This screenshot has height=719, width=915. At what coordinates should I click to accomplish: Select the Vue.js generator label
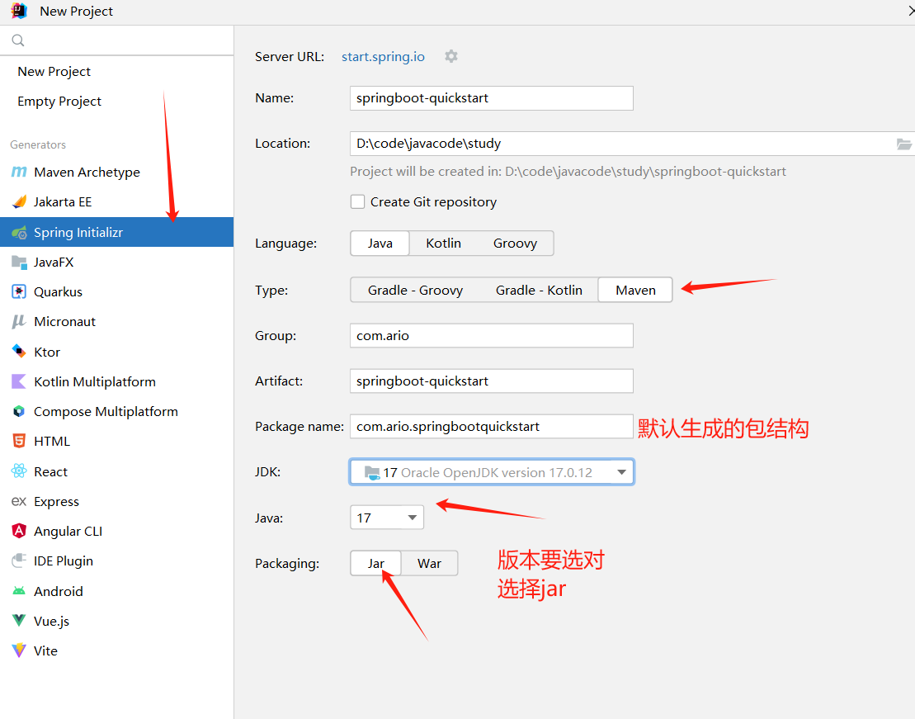pyautogui.click(x=51, y=621)
